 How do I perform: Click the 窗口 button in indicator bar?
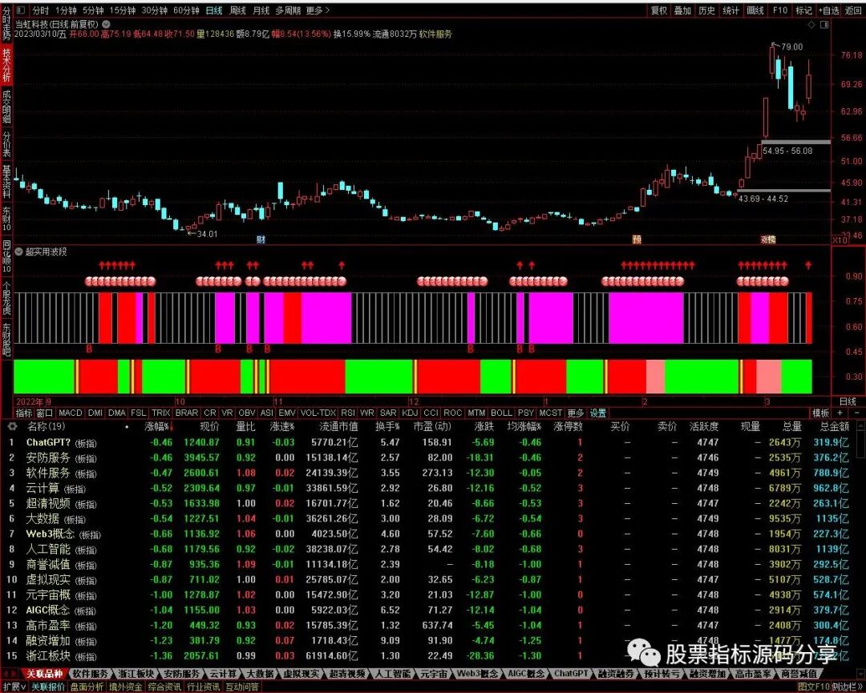coord(44,413)
